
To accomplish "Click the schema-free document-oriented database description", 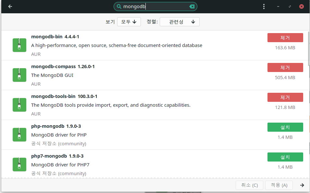I will [x=117, y=45].
